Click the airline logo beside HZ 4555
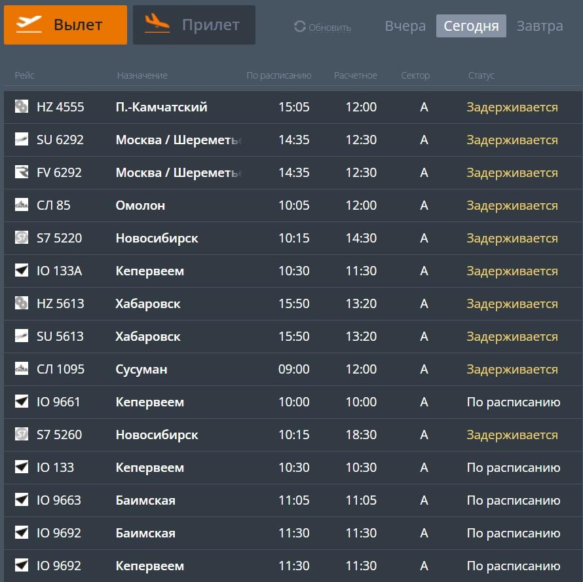The image size is (583, 582). click(22, 107)
